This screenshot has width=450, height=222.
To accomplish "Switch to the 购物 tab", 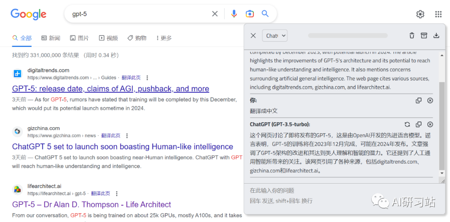I will coord(137,38).
